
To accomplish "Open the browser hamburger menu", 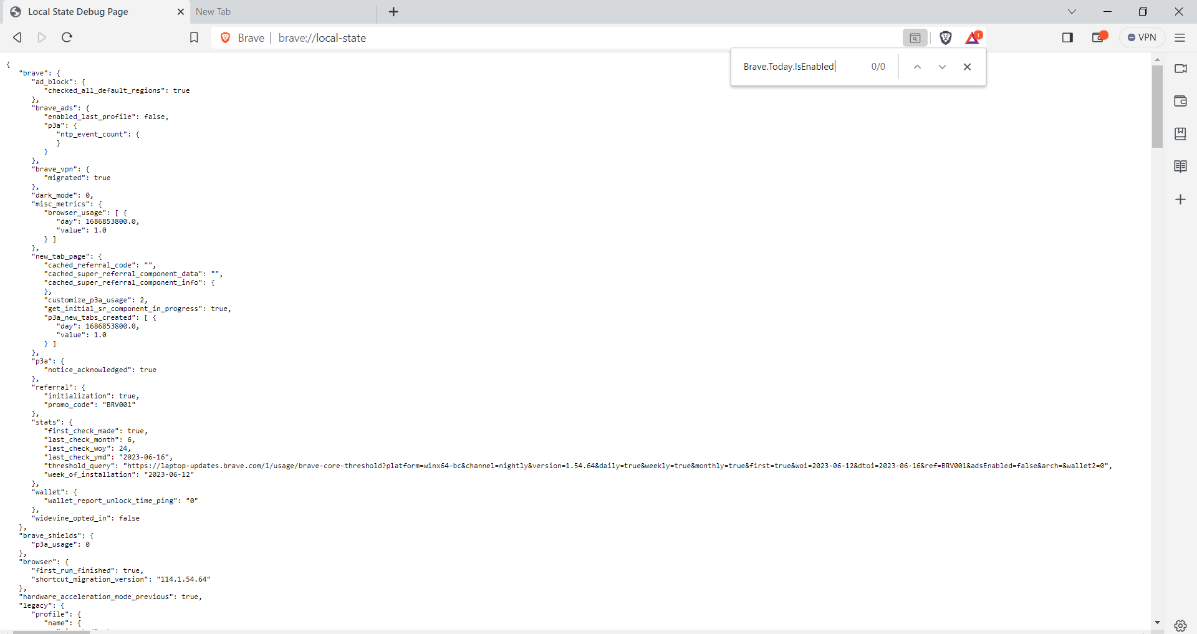I will click(x=1180, y=37).
